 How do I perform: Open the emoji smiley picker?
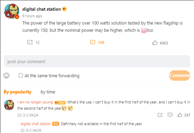(x=7, y=75)
